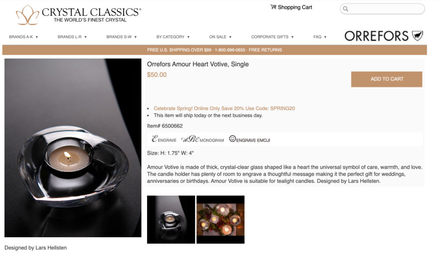Click the Crystal Classics lotus logo
This screenshot has height=258, width=440.
(x=27, y=15)
